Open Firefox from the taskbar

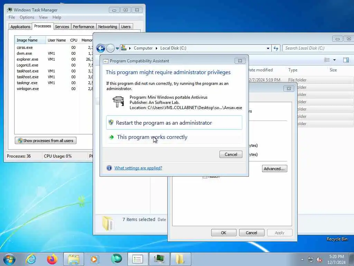click(52, 259)
